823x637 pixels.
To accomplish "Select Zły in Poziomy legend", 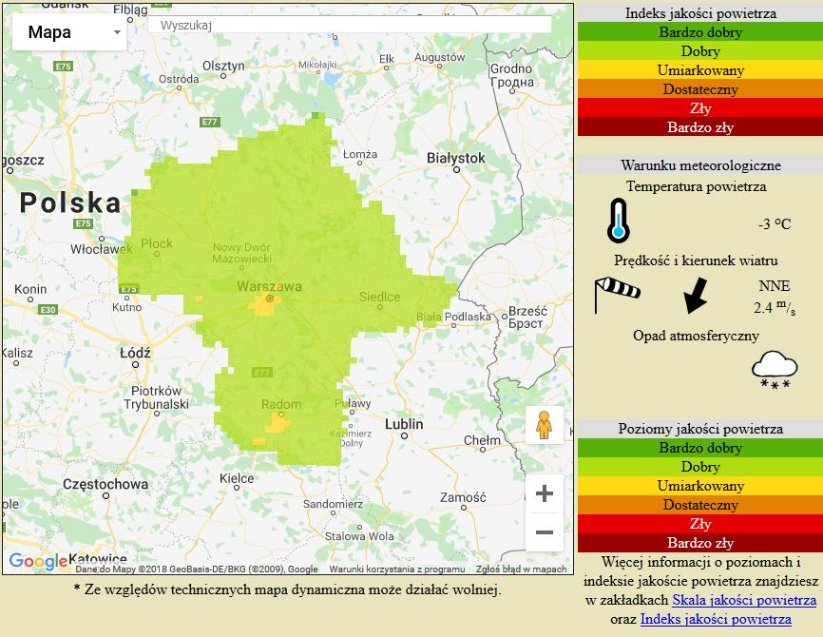I will click(700, 524).
